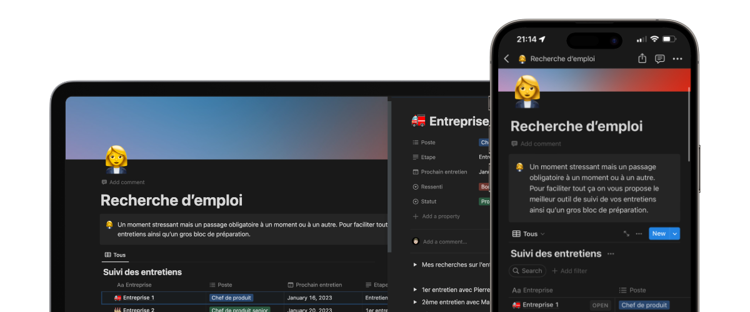Image resolution: width=750 pixels, height=312 pixels.
Task: Tap the Recherche d'emploi title on phone
Action: pyautogui.click(x=576, y=126)
